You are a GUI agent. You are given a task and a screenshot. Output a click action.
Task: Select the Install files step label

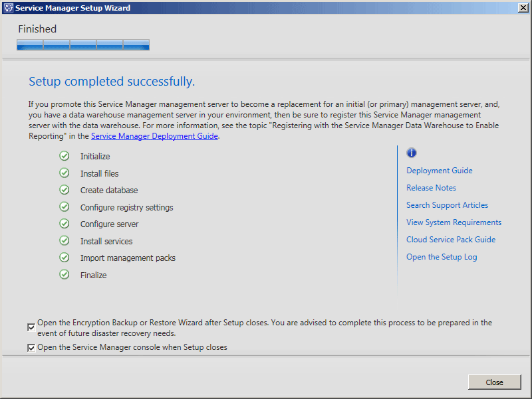pos(99,173)
